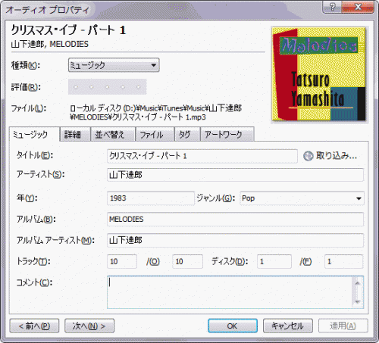Click the globe icon beside 取り込み

pyautogui.click(x=308, y=156)
